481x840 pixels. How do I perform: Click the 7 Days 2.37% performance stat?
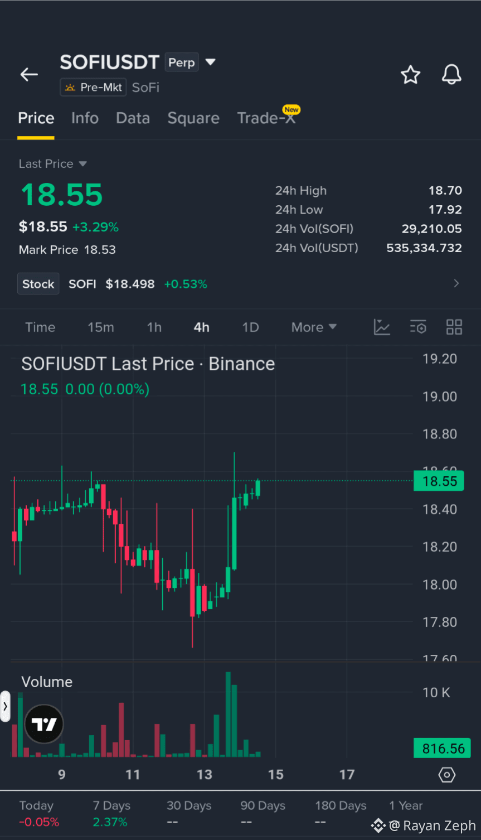tap(111, 814)
